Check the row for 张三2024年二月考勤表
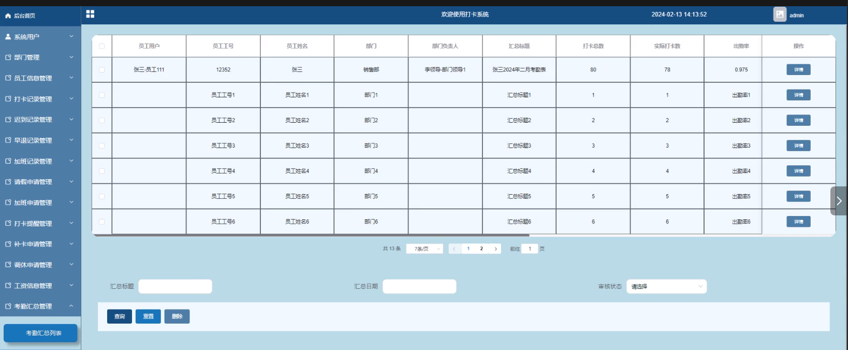This screenshot has width=848, height=350. click(102, 70)
